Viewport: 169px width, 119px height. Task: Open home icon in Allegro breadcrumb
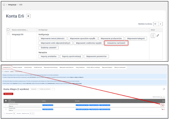(x=3, y=71)
